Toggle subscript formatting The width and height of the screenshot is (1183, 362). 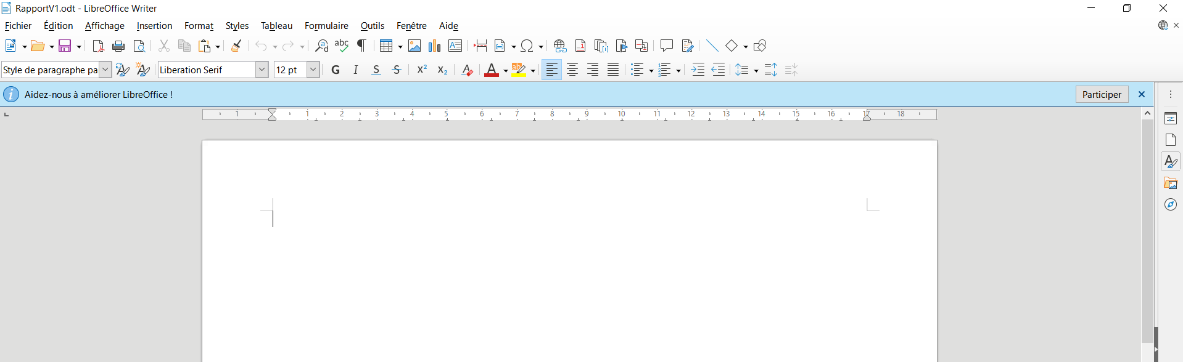[442, 70]
